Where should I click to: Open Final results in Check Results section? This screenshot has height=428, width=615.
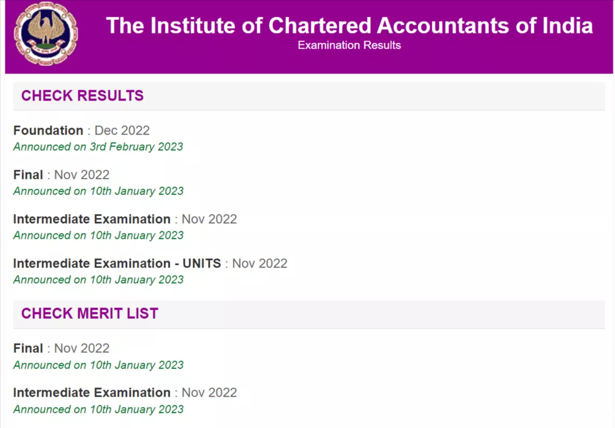pyautogui.click(x=28, y=175)
